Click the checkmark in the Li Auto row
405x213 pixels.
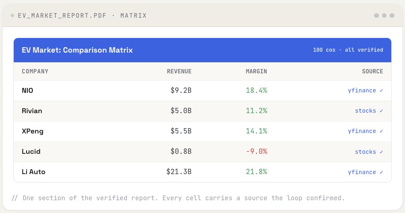coord(381,172)
